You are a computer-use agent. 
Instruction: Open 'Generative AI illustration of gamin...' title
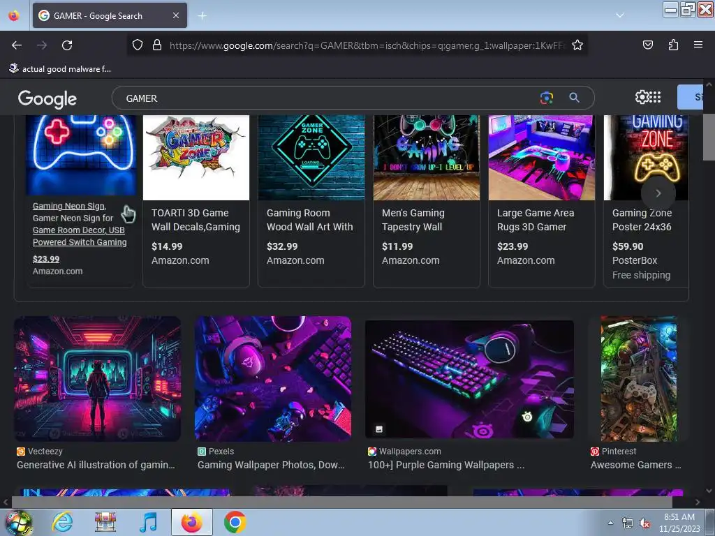tap(96, 465)
